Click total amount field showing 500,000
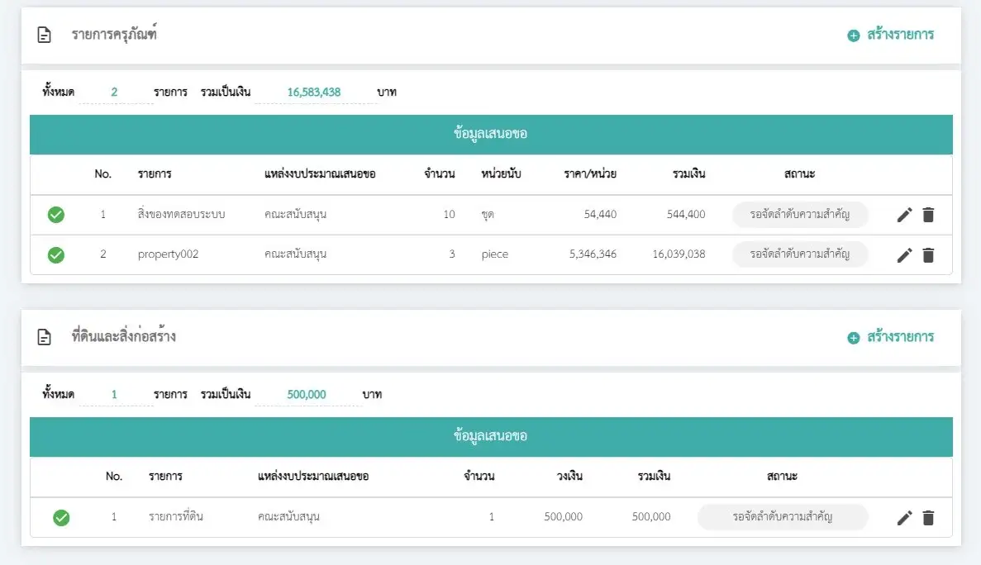The height and width of the screenshot is (565, 981). pos(307,394)
